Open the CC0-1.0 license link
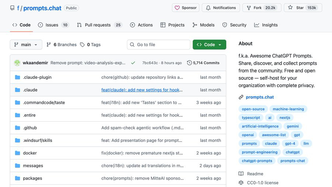The image size is (332, 187). 263,183
